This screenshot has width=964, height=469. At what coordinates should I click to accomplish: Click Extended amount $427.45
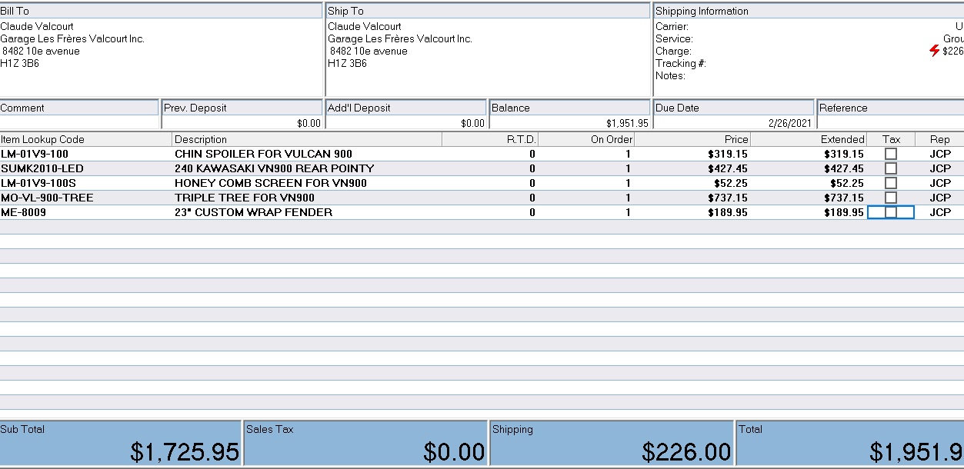[844, 168]
